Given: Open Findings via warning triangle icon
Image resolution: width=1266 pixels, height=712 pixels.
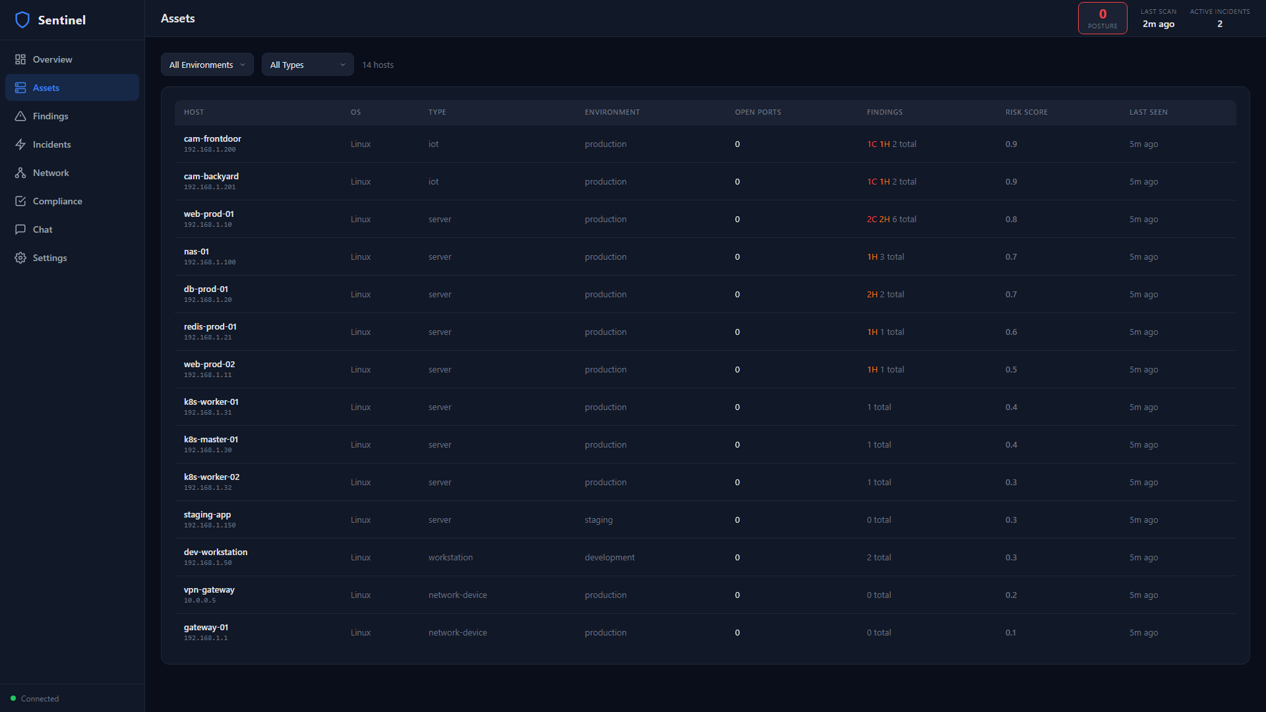Looking at the screenshot, I should [x=20, y=116].
